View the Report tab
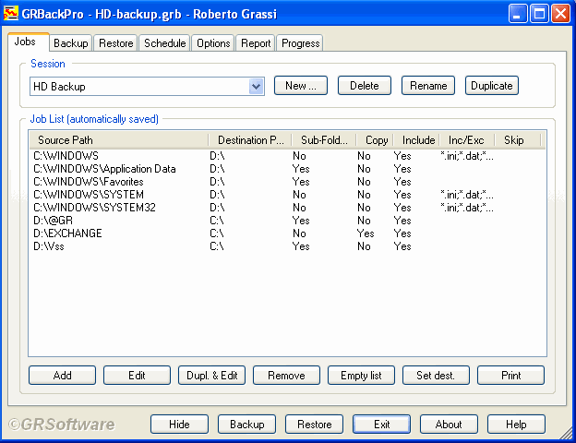 [x=256, y=43]
